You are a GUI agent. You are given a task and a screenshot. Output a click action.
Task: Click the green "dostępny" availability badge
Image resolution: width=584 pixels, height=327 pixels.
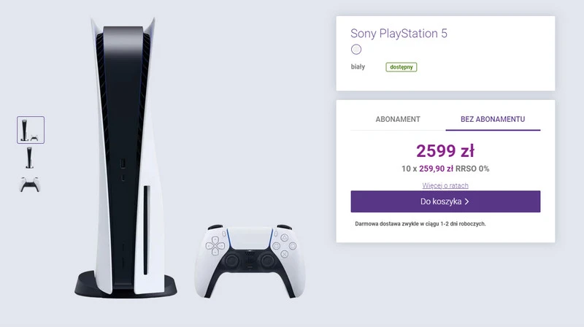[401, 67]
